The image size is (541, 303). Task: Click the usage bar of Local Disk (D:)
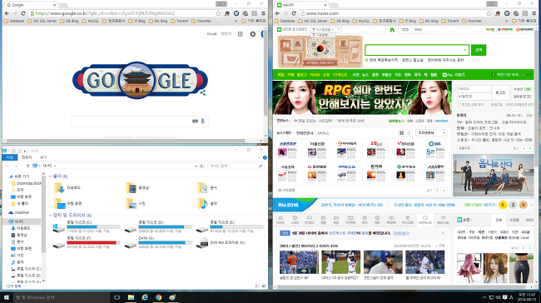click(165, 226)
